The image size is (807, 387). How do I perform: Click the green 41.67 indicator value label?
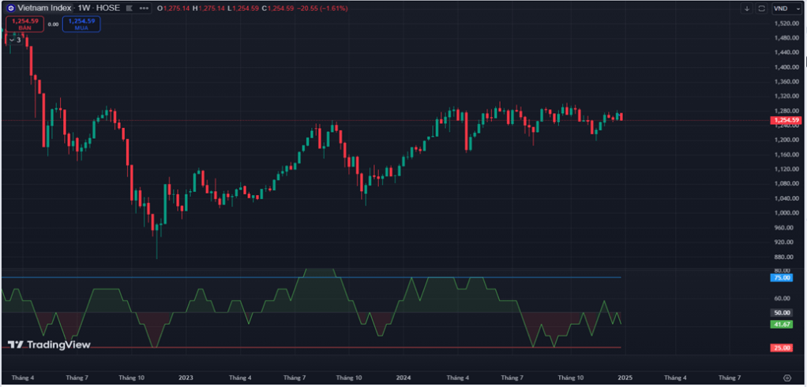(x=782, y=324)
